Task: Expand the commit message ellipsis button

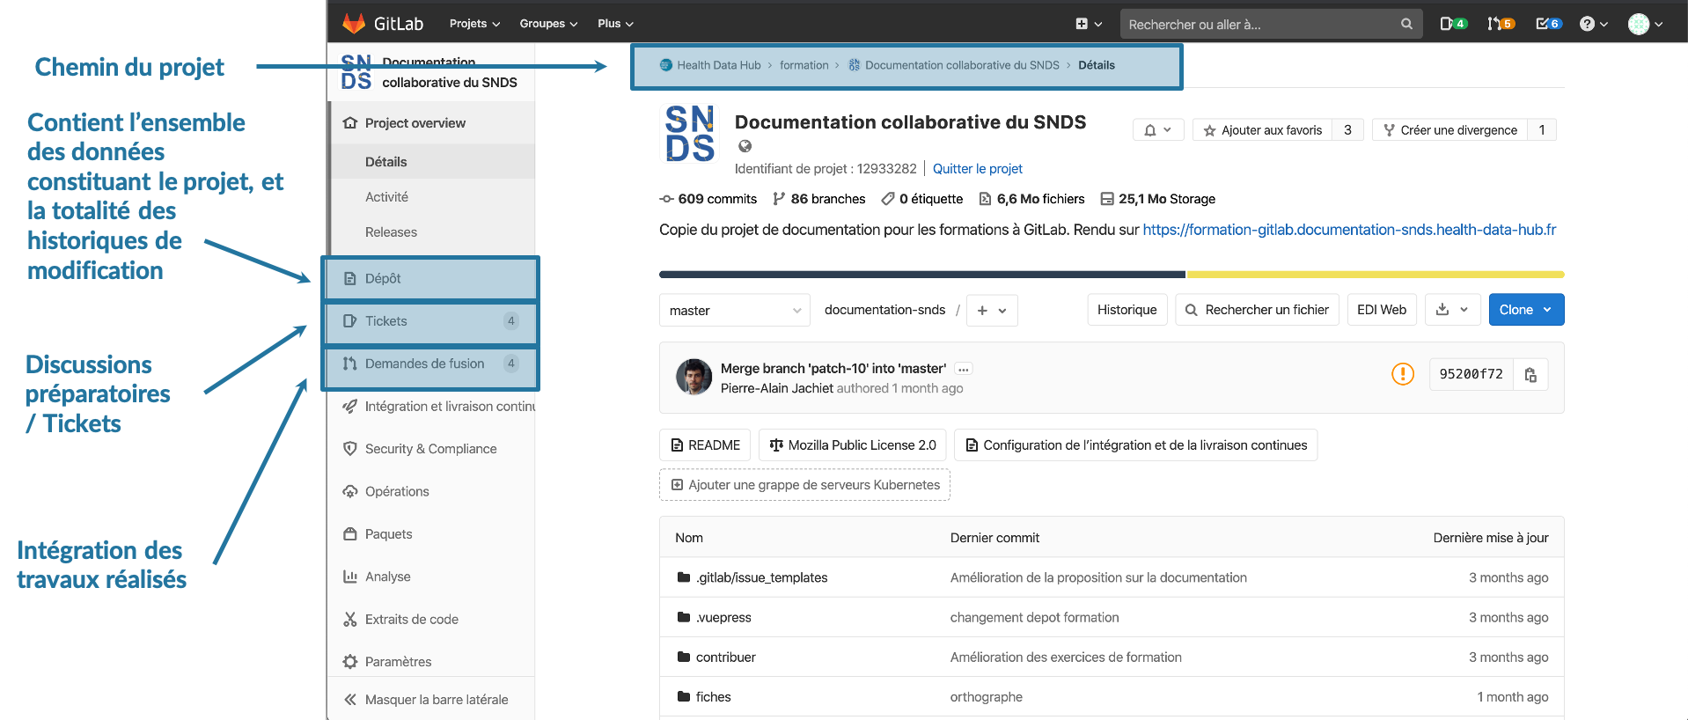Action: pos(964,369)
